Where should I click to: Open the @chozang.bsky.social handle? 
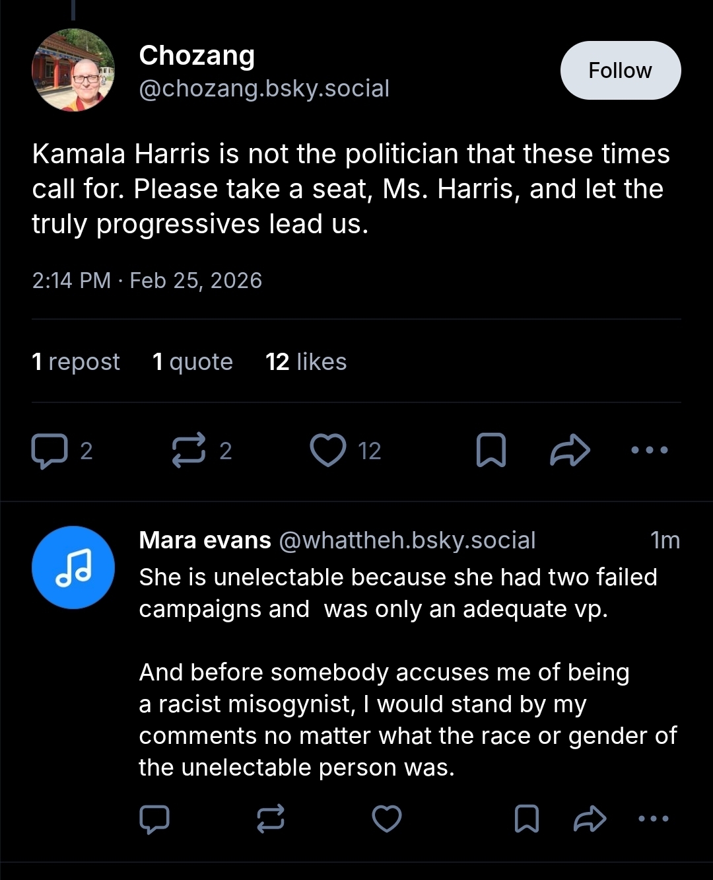click(264, 89)
